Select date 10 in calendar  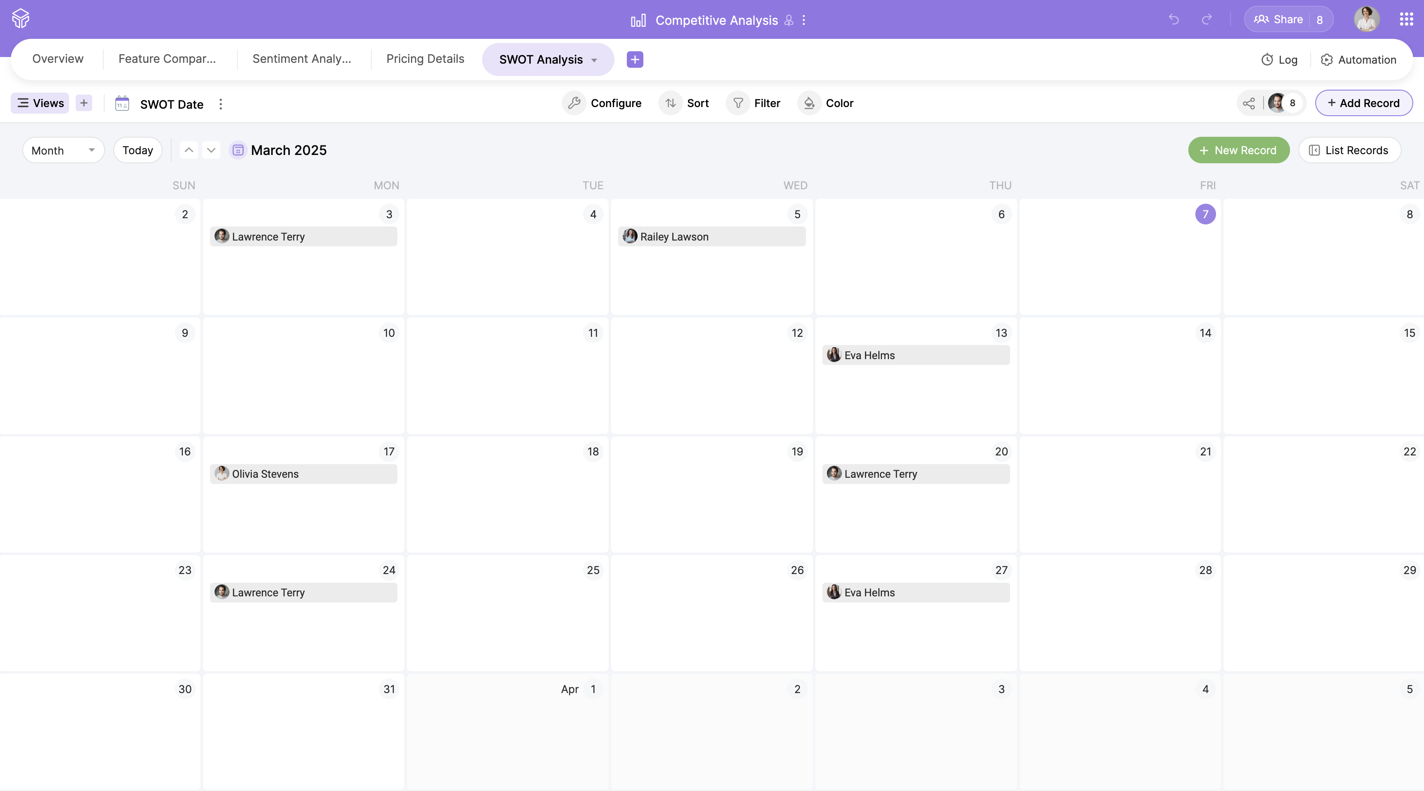389,333
